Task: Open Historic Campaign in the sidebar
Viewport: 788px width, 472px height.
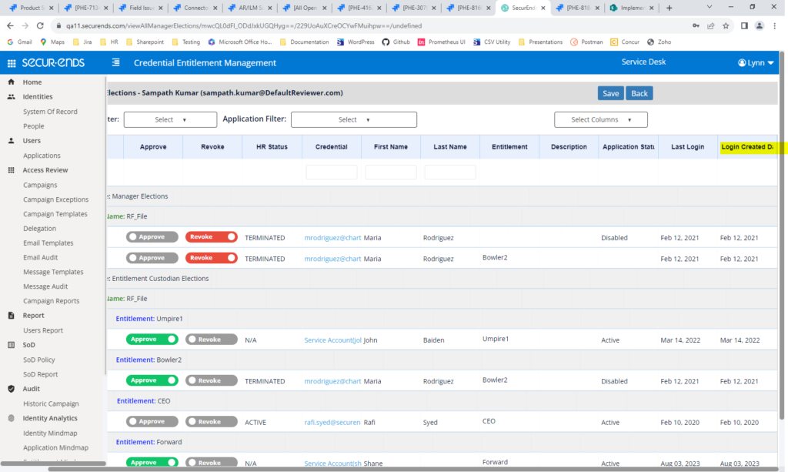Action: click(51, 403)
